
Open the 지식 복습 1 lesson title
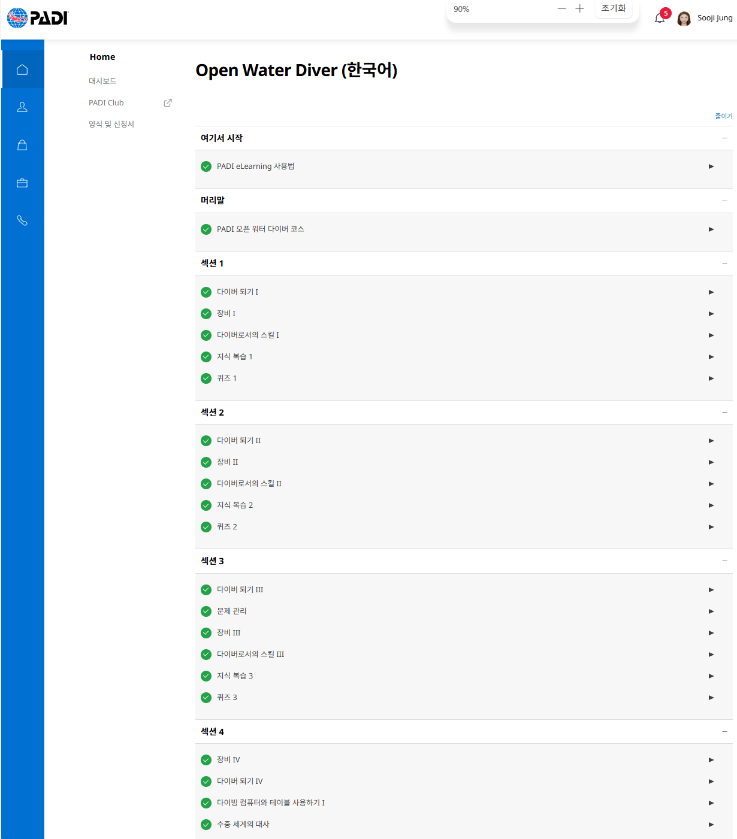click(235, 357)
